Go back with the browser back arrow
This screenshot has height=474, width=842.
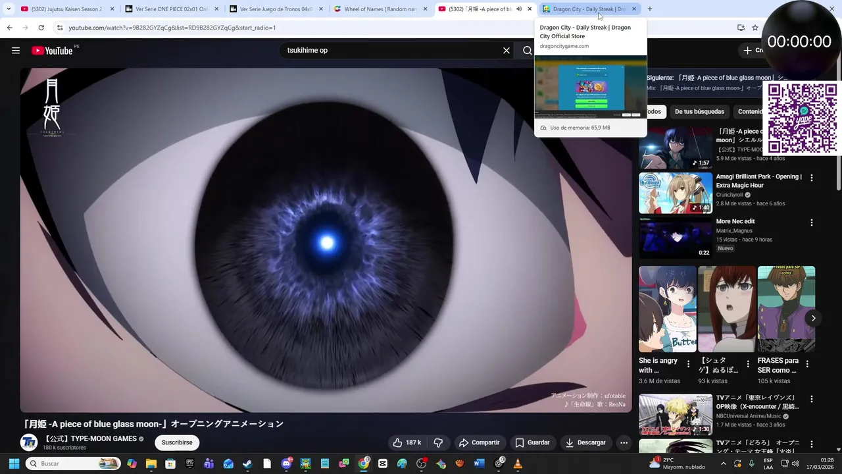9,28
